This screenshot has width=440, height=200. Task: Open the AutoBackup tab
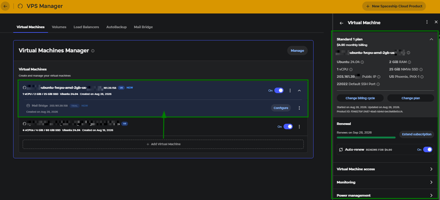coord(116,27)
